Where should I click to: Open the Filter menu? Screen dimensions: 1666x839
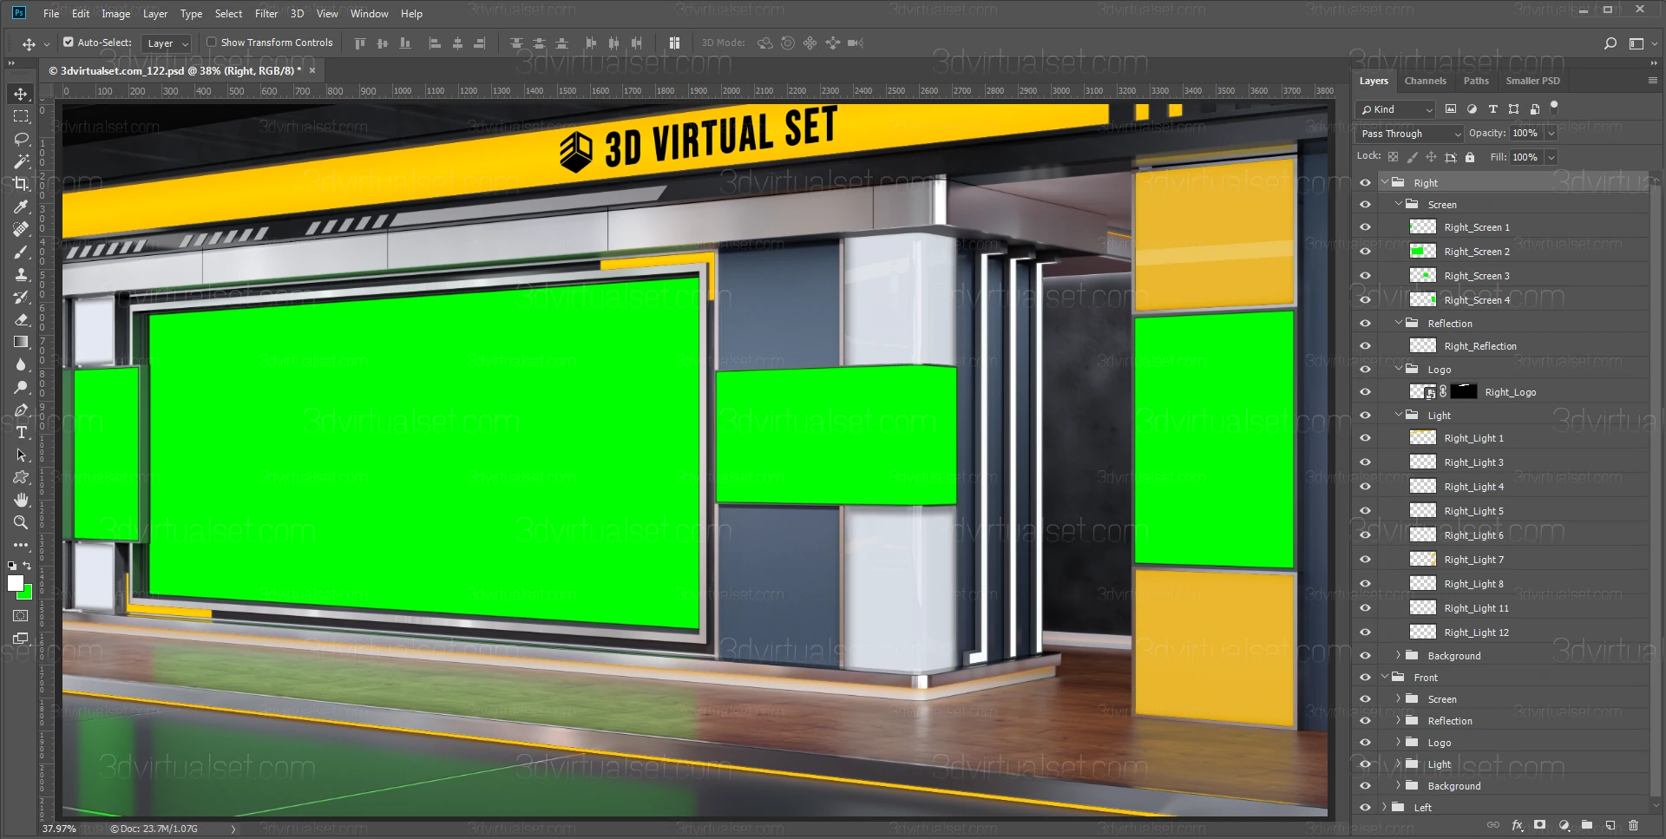click(x=266, y=14)
